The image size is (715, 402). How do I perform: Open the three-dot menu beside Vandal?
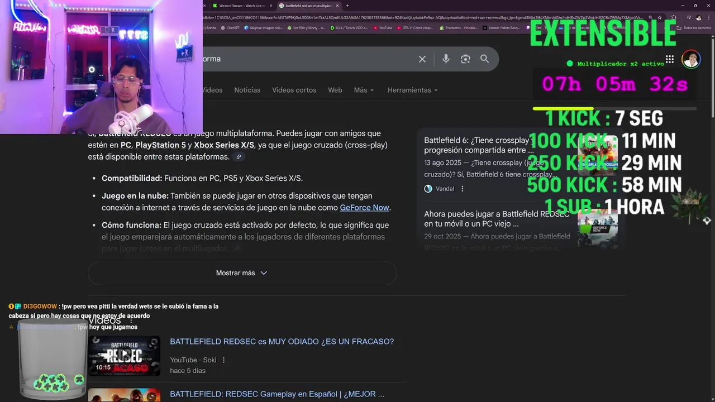tap(462, 189)
